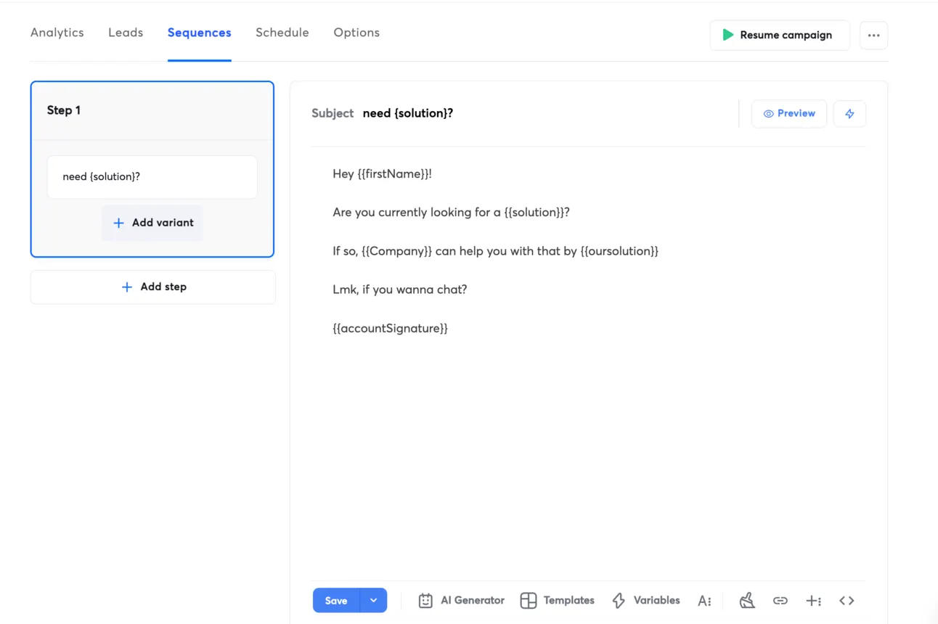Open the three-dots more options menu
Viewport: 938px width, 624px height.
[873, 36]
